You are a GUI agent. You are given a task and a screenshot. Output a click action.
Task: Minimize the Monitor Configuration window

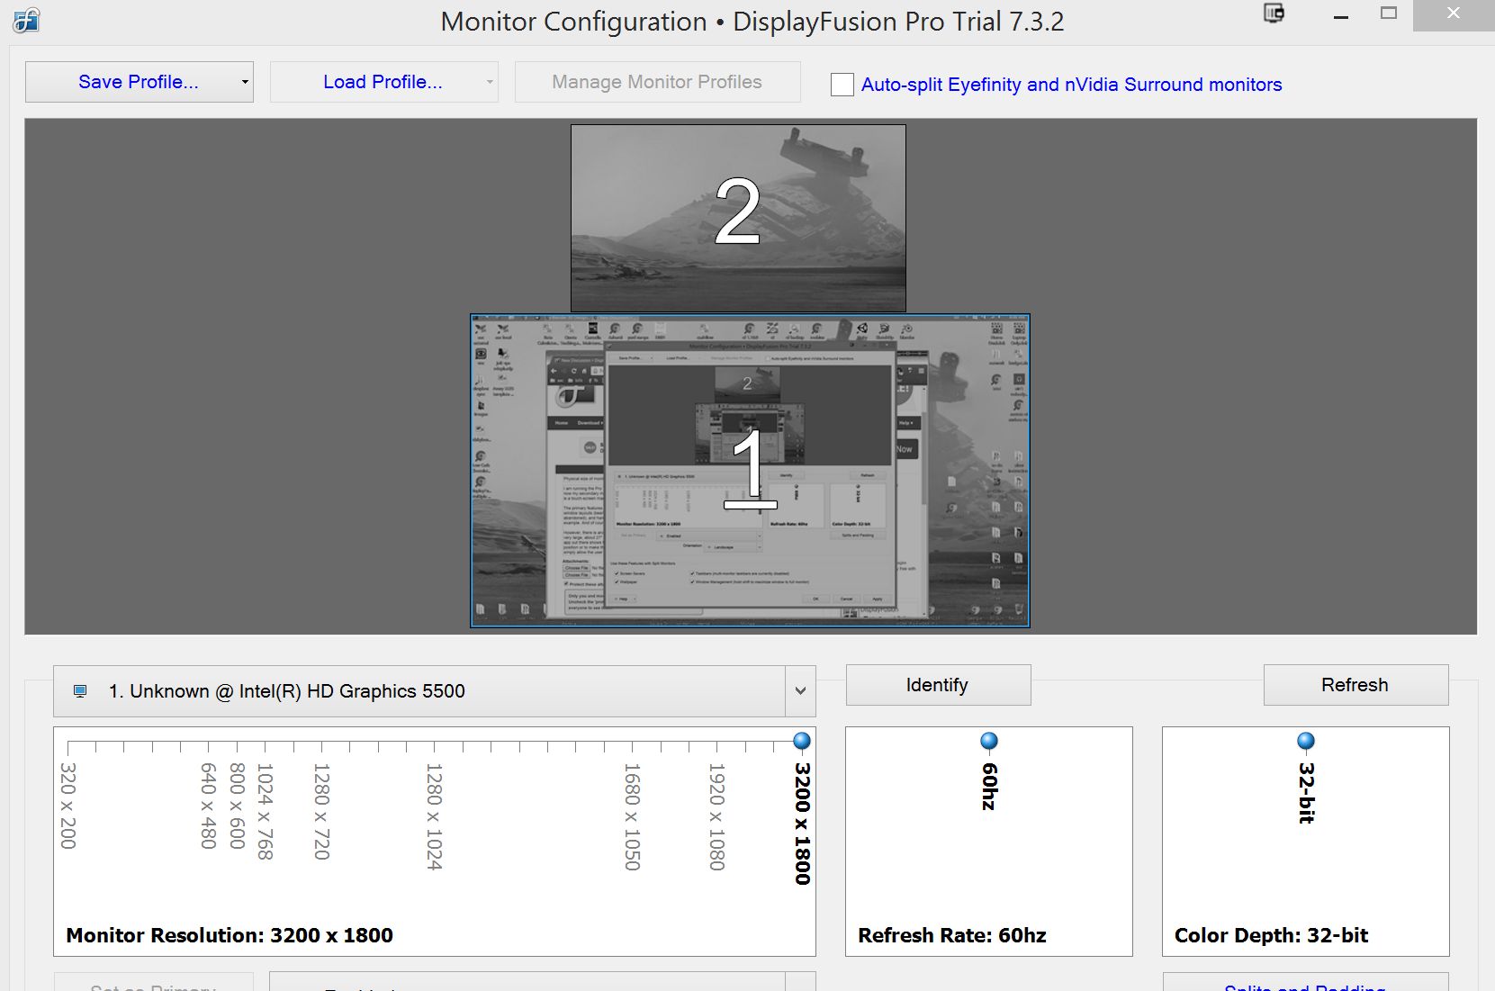(1341, 16)
